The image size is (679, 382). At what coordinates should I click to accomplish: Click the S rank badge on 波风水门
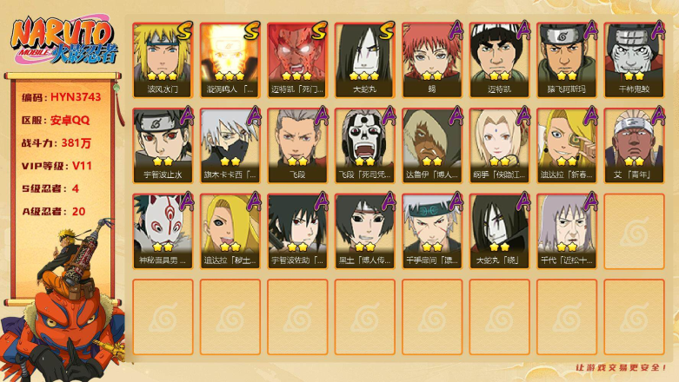click(185, 30)
